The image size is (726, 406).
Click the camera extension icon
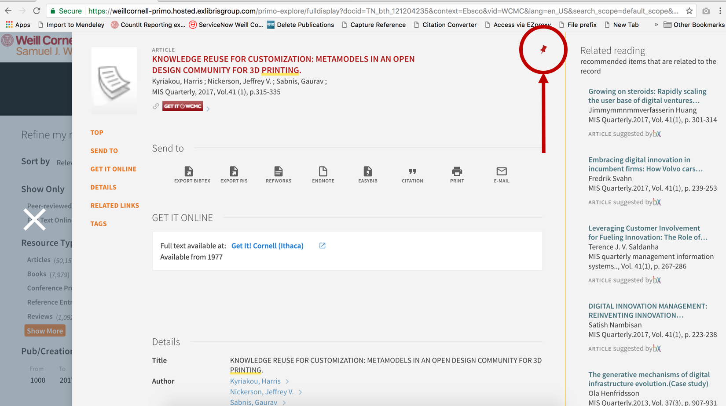[706, 11]
